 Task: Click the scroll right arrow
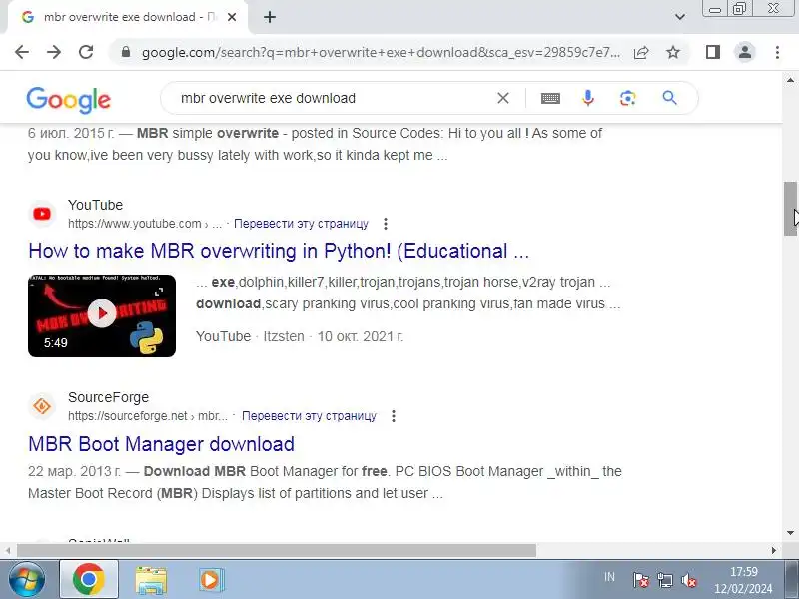[x=773, y=551]
